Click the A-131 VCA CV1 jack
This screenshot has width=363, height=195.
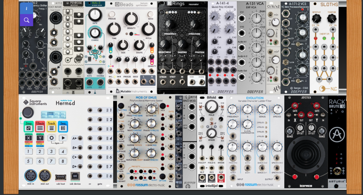[242, 18]
